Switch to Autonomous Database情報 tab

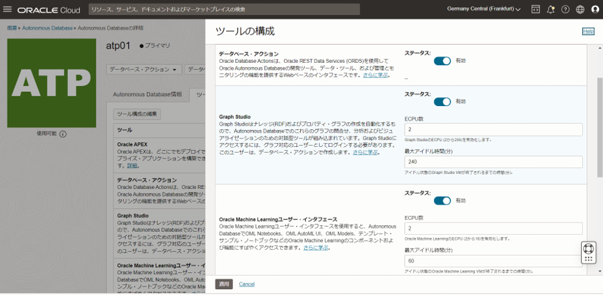click(x=148, y=94)
